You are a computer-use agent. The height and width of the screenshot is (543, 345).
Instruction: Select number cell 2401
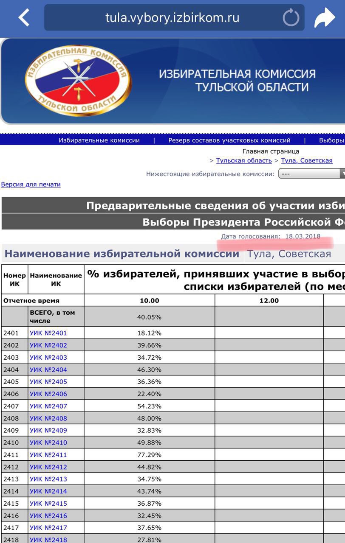tap(11, 333)
